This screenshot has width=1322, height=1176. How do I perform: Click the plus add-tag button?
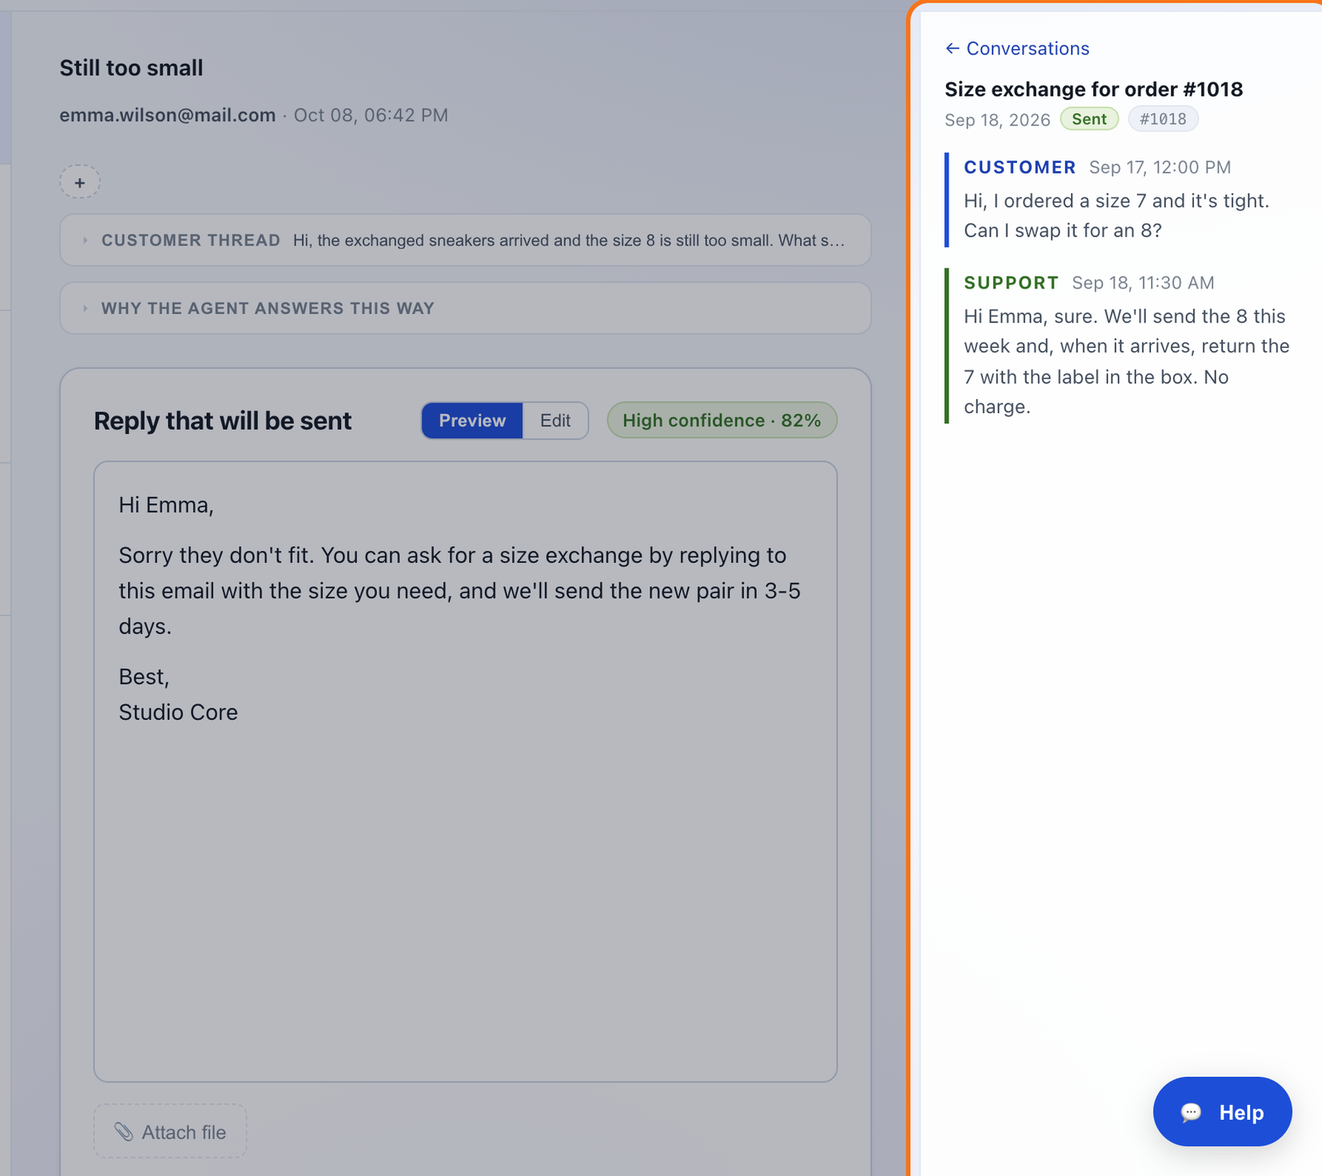tap(79, 182)
